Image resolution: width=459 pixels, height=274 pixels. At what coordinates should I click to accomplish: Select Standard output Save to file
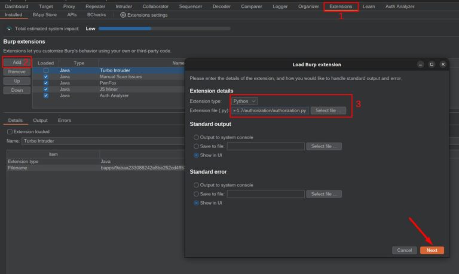(x=196, y=146)
